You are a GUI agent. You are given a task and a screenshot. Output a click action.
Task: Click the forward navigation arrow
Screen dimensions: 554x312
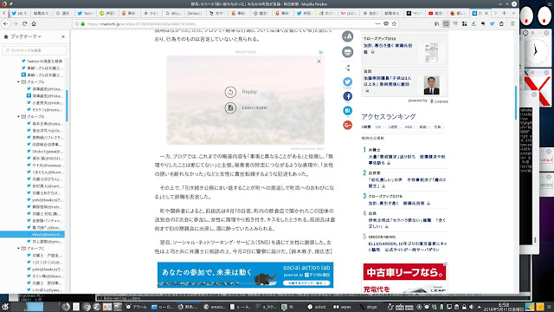[16, 23]
